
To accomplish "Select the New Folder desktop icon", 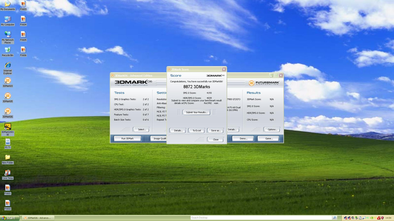I will coord(8,159).
